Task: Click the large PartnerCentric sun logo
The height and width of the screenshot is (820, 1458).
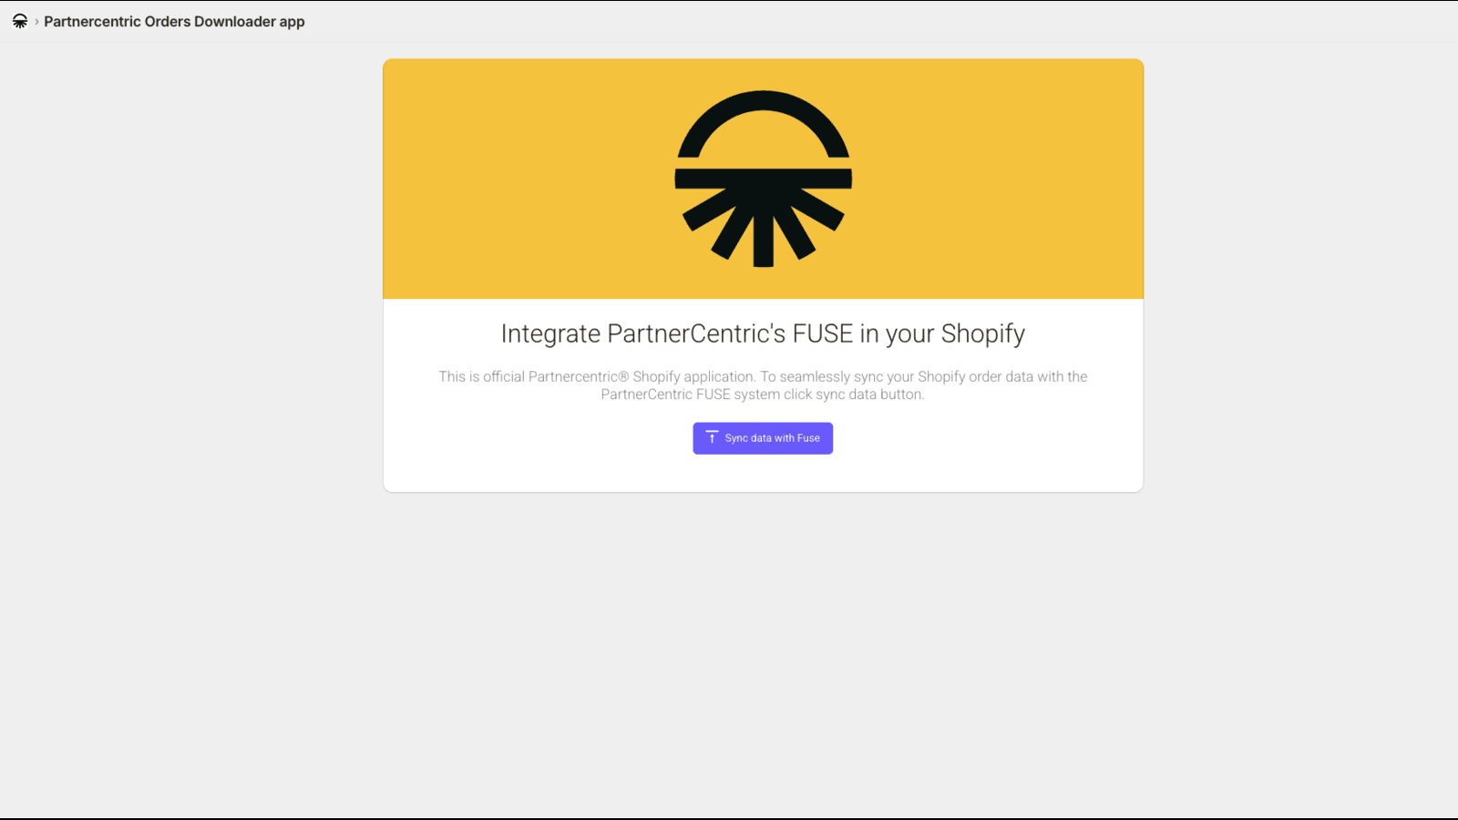Action: tap(764, 179)
